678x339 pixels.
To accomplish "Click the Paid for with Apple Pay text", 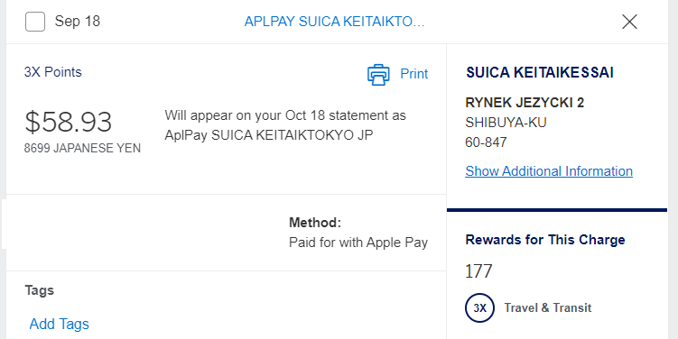I will click(x=358, y=243).
